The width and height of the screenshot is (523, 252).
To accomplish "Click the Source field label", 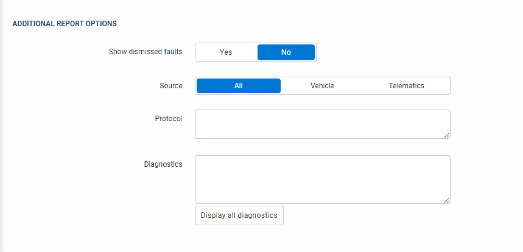I will [x=170, y=86].
